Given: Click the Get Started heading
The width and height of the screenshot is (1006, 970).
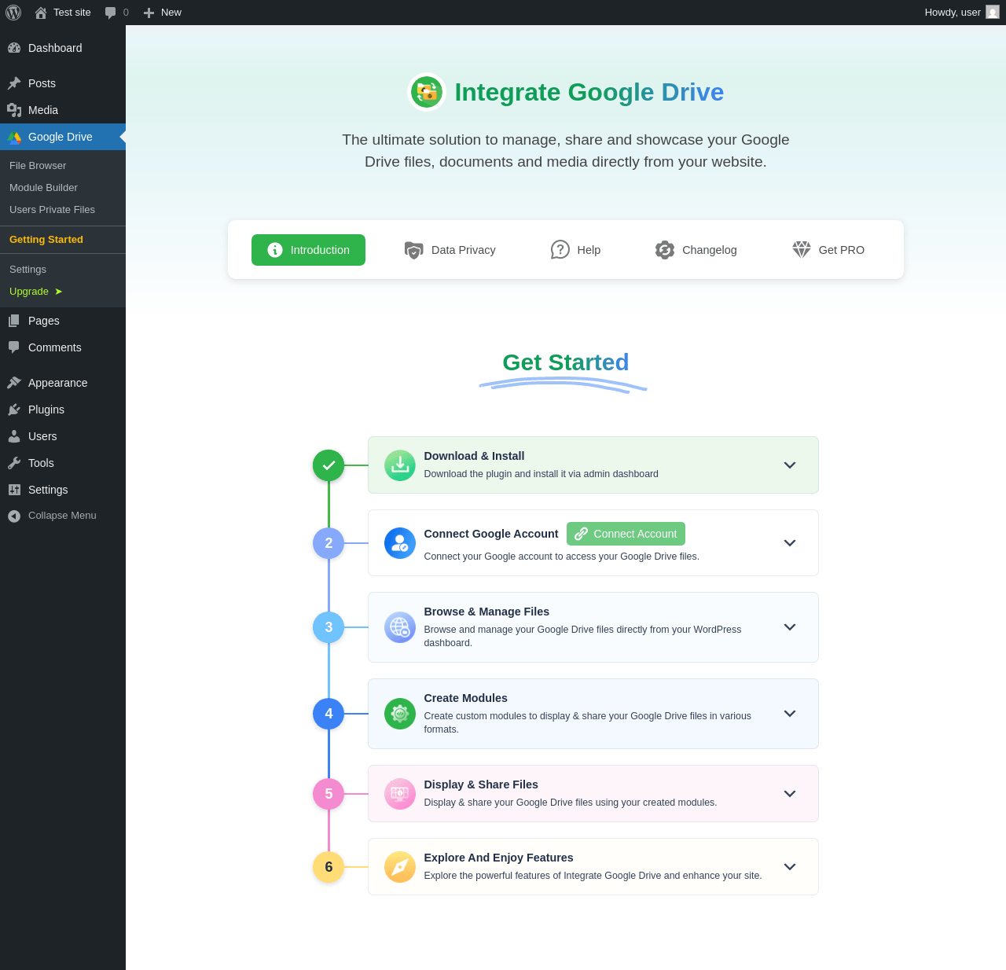Looking at the screenshot, I should coord(566,362).
